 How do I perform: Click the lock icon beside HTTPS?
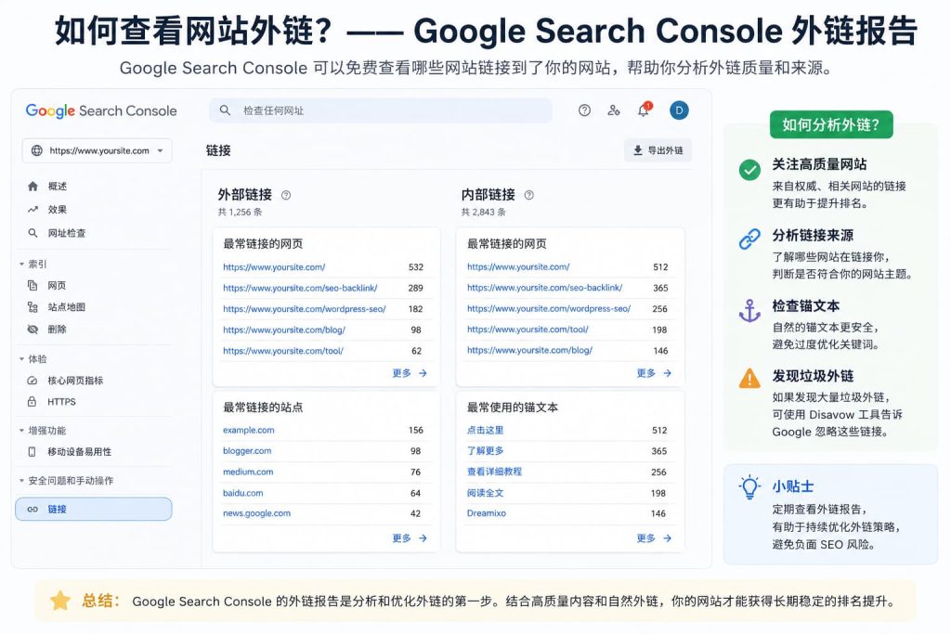33,401
